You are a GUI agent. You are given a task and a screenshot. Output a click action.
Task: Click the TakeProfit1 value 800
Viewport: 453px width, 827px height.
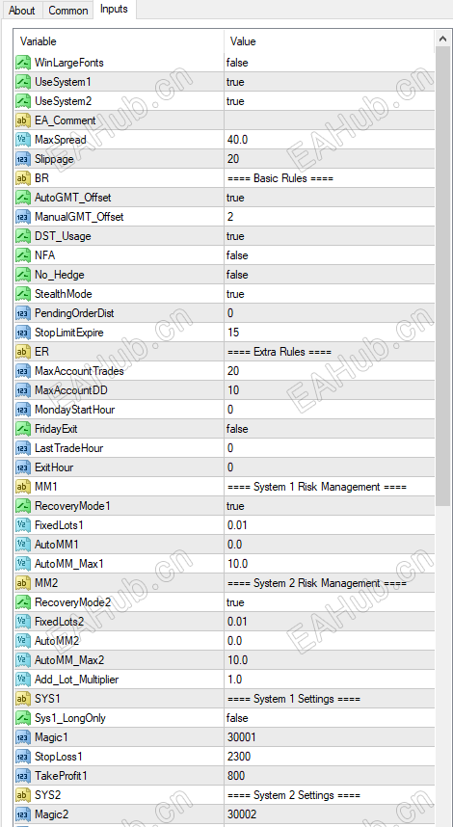tap(236, 776)
